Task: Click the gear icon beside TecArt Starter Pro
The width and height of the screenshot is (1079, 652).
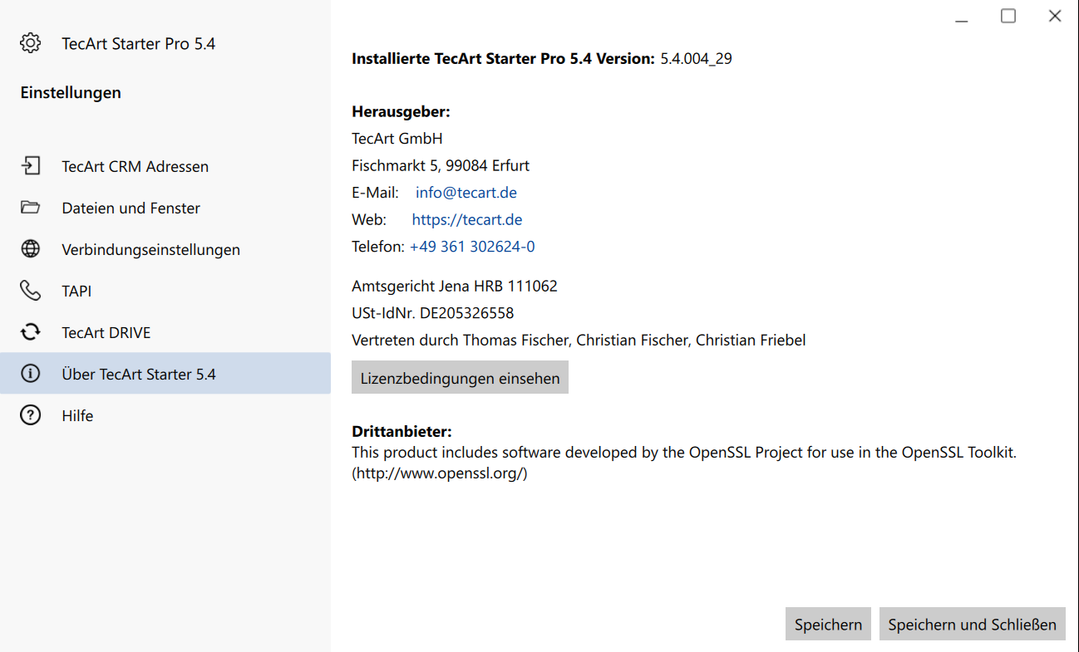Action: coord(31,43)
